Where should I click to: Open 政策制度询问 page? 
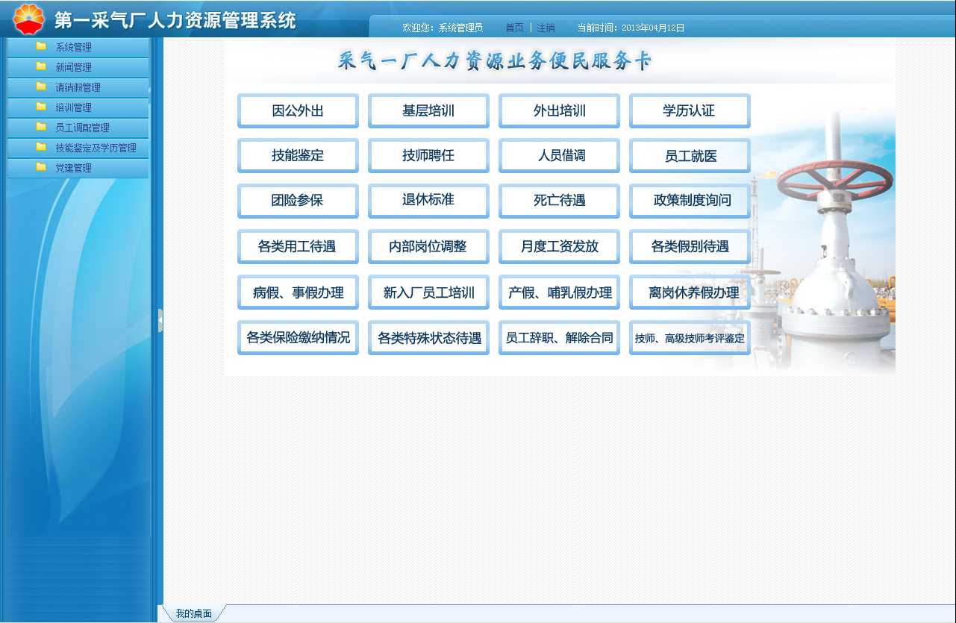pos(690,201)
